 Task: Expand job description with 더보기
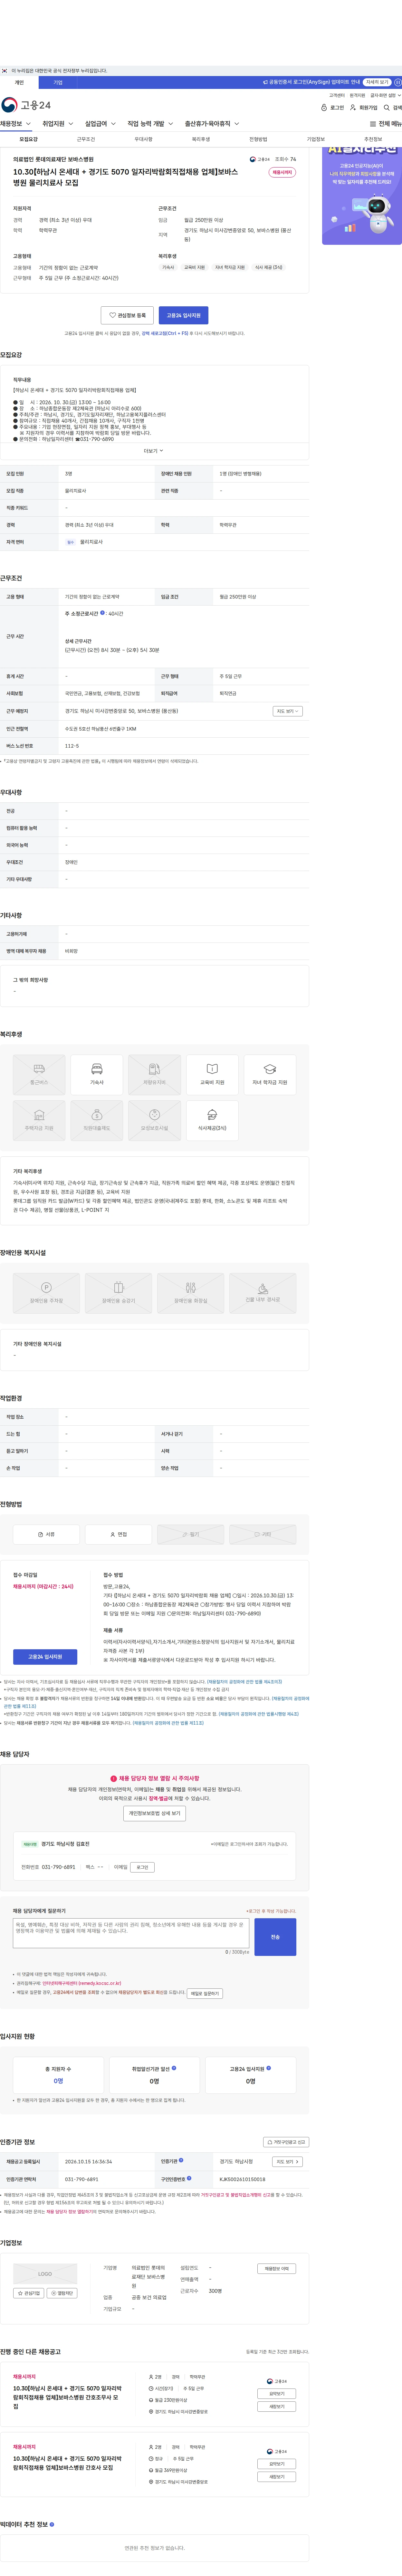(154, 451)
